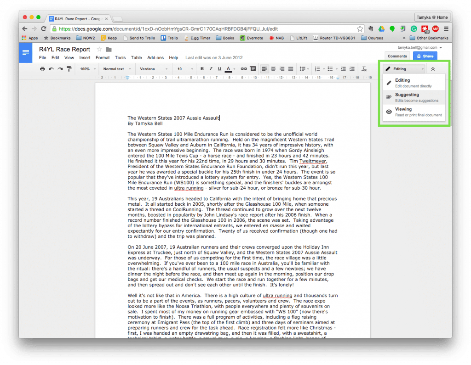The image size is (471, 365).
Task: Click the Last edit was on 3 June 2012 link
Action: (x=214, y=57)
